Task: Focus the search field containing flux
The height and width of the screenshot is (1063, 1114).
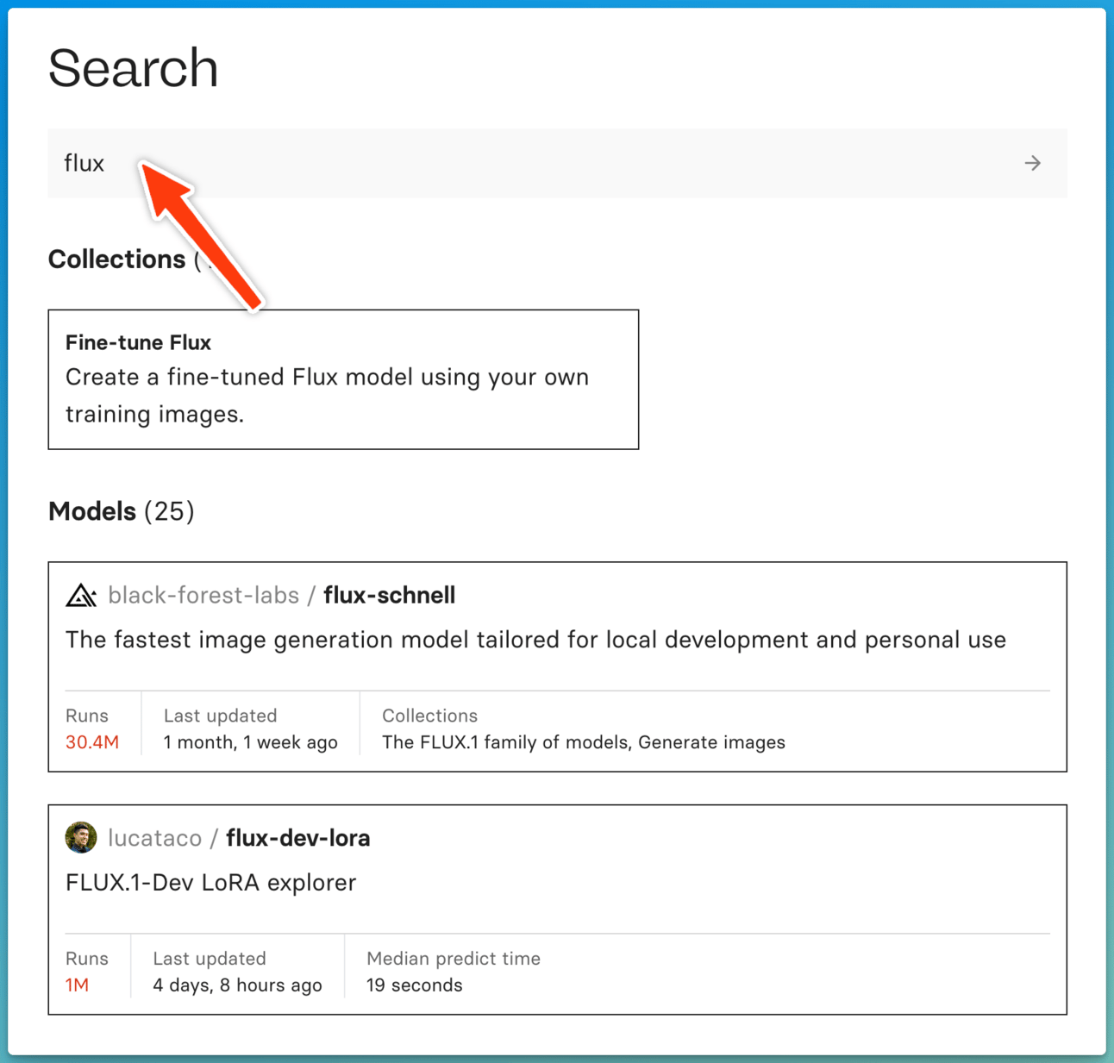Action: point(557,163)
